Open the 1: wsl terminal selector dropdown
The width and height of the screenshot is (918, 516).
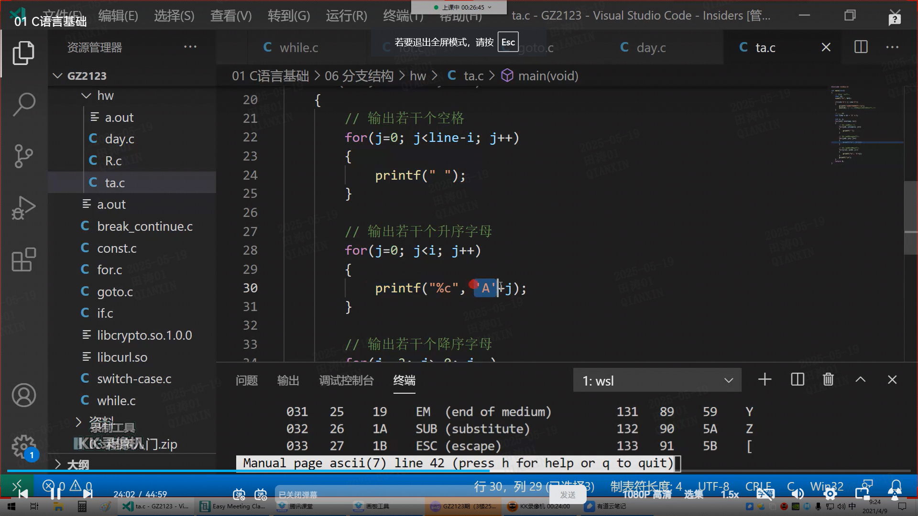tap(657, 381)
